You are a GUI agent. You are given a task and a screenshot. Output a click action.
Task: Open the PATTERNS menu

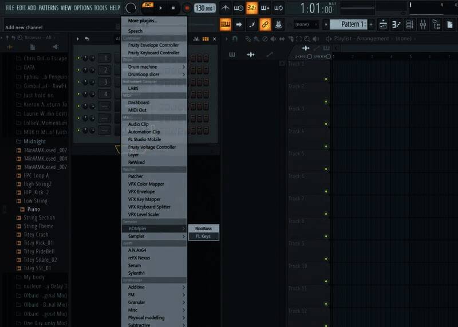[49, 8]
